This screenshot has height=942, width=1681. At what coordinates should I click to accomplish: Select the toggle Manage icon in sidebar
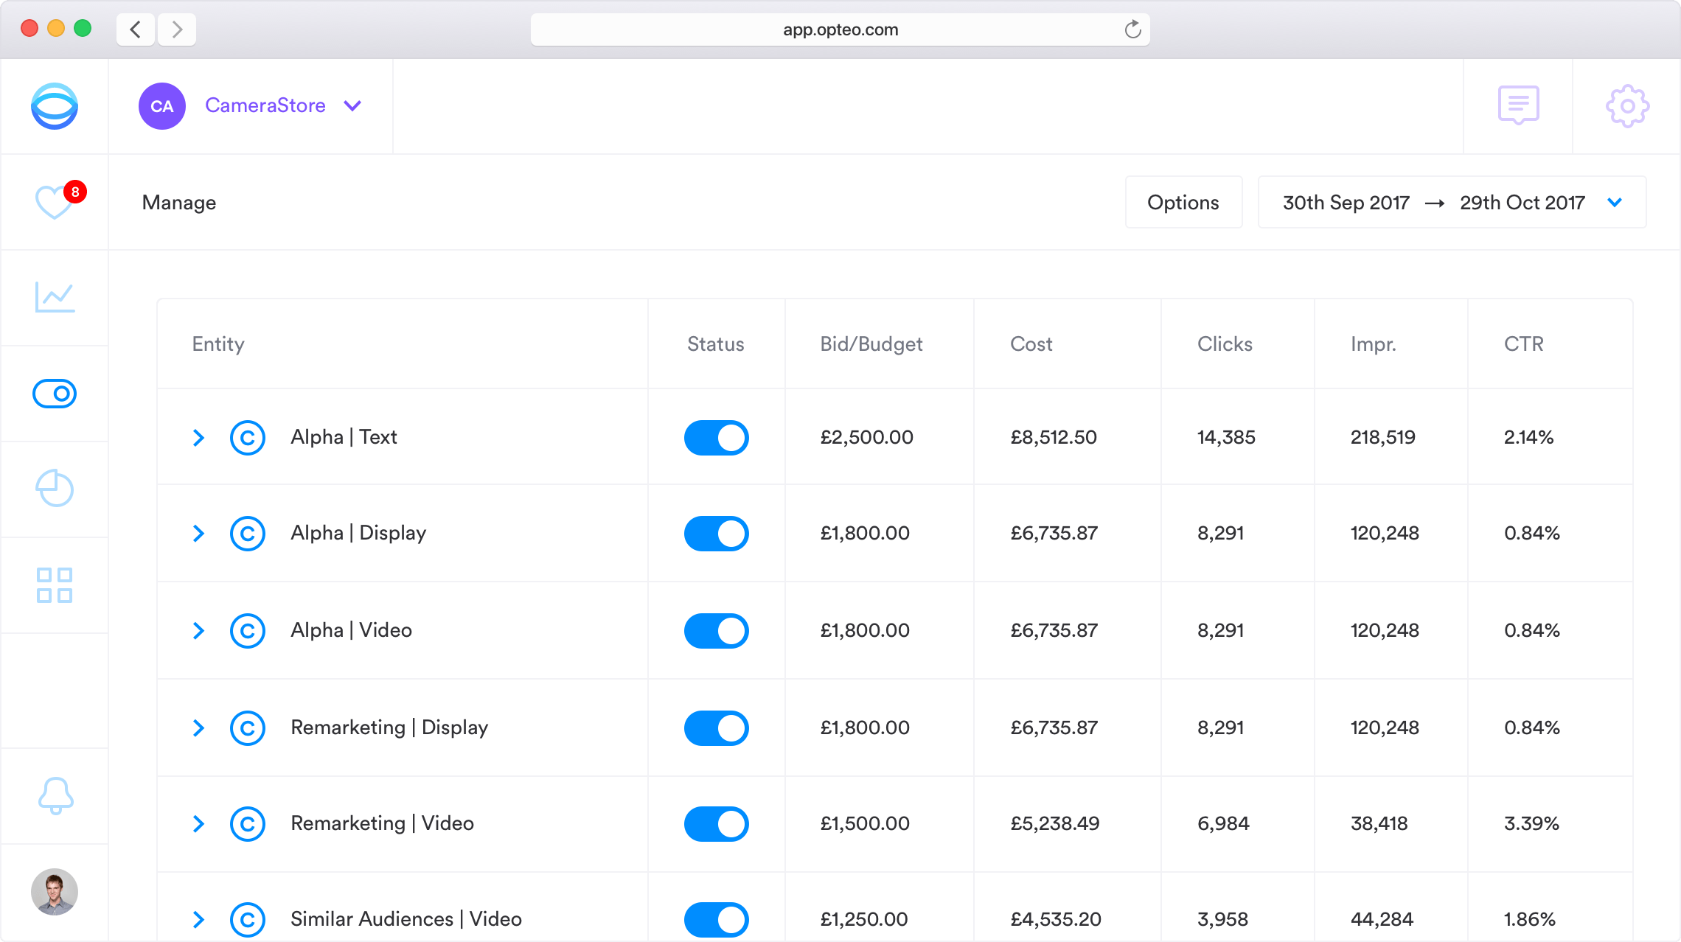pyautogui.click(x=55, y=394)
